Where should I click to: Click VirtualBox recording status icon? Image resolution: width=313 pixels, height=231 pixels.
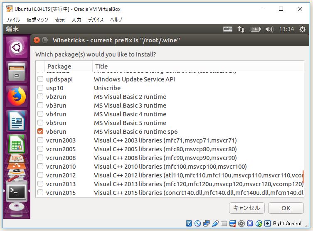coord(242,224)
